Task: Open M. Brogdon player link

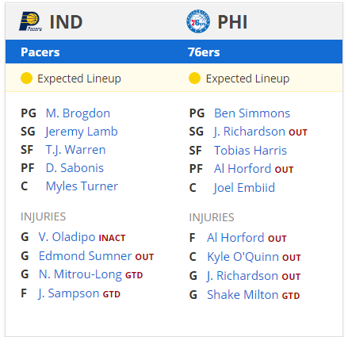Action: (x=78, y=113)
